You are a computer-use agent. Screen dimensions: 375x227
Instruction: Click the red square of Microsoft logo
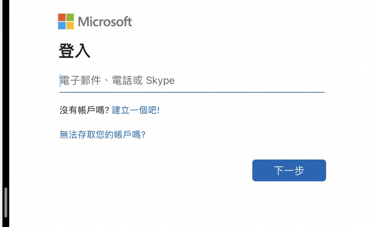[62, 17]
